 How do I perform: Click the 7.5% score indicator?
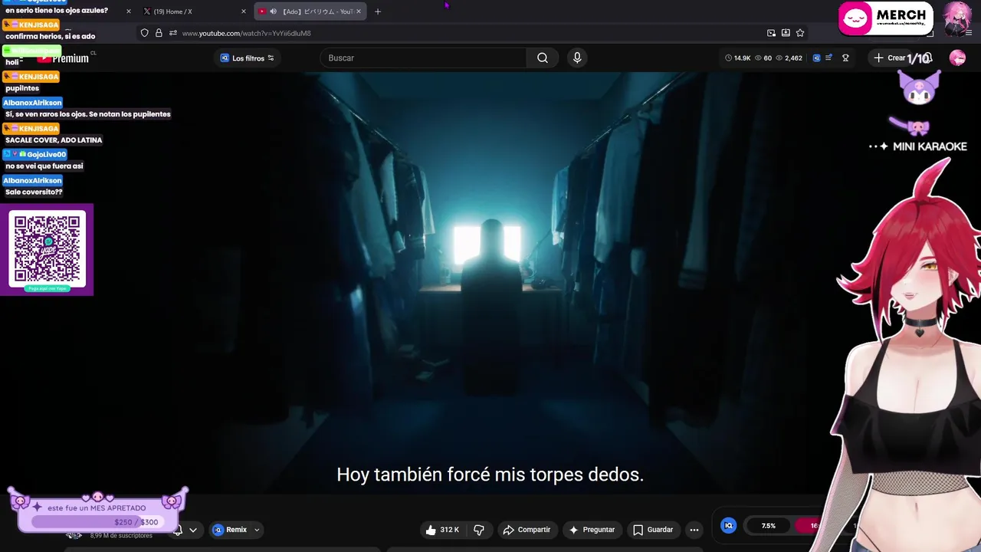(x=769, y=526)
